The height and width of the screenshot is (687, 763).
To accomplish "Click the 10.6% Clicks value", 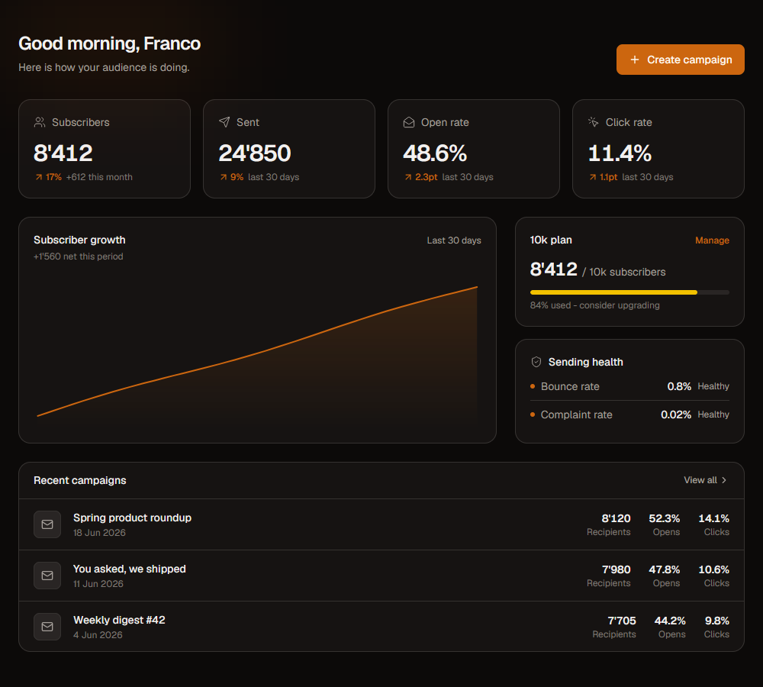I will coord(714,569).
